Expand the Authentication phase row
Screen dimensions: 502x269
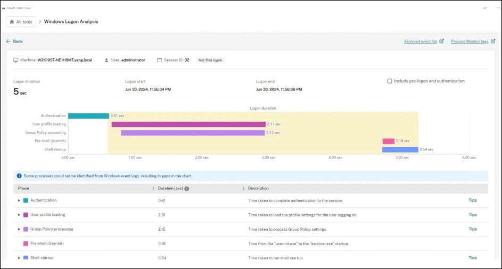(19, 200)
